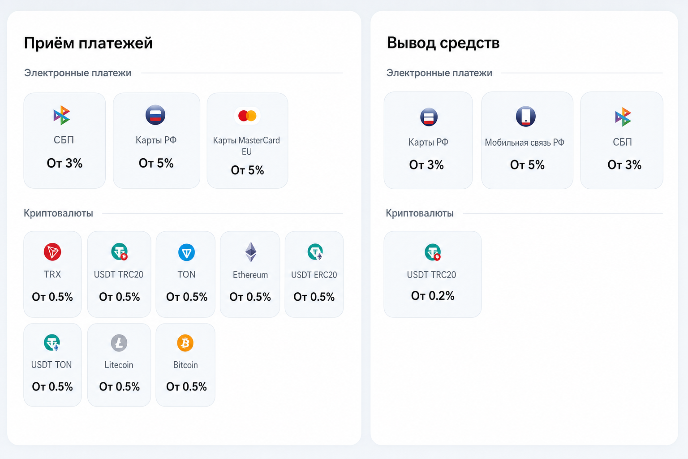Viewport: 688px width, 459px height.
Task: Click Криптовалюты label in withdrawal panel
Action: coord(420,213)
